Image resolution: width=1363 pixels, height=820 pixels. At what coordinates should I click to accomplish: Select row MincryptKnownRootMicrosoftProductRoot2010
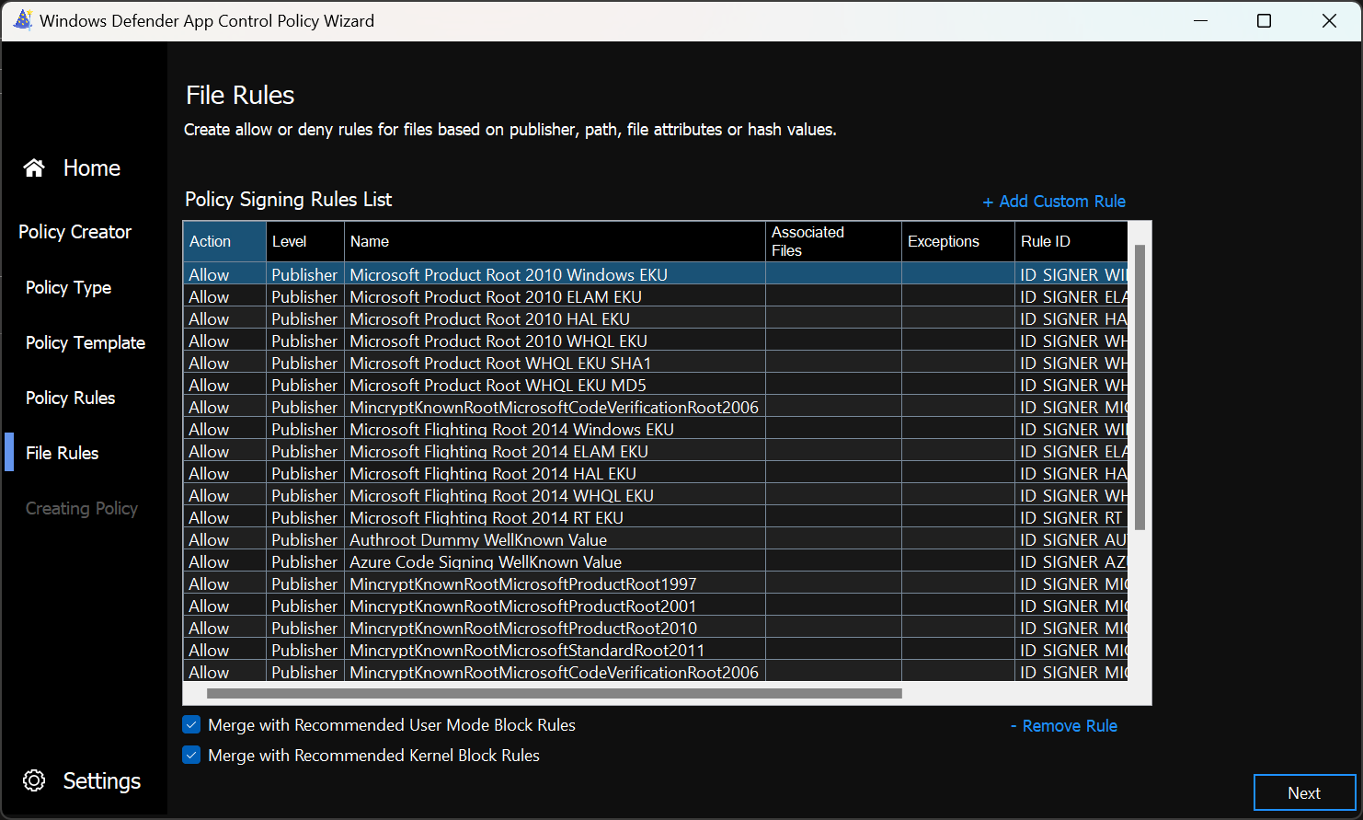pyautogui.click(x=655, y=628)
